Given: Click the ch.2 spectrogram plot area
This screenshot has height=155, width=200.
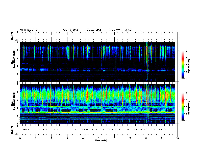Looking at the screenshot, I should pos(97,104).
